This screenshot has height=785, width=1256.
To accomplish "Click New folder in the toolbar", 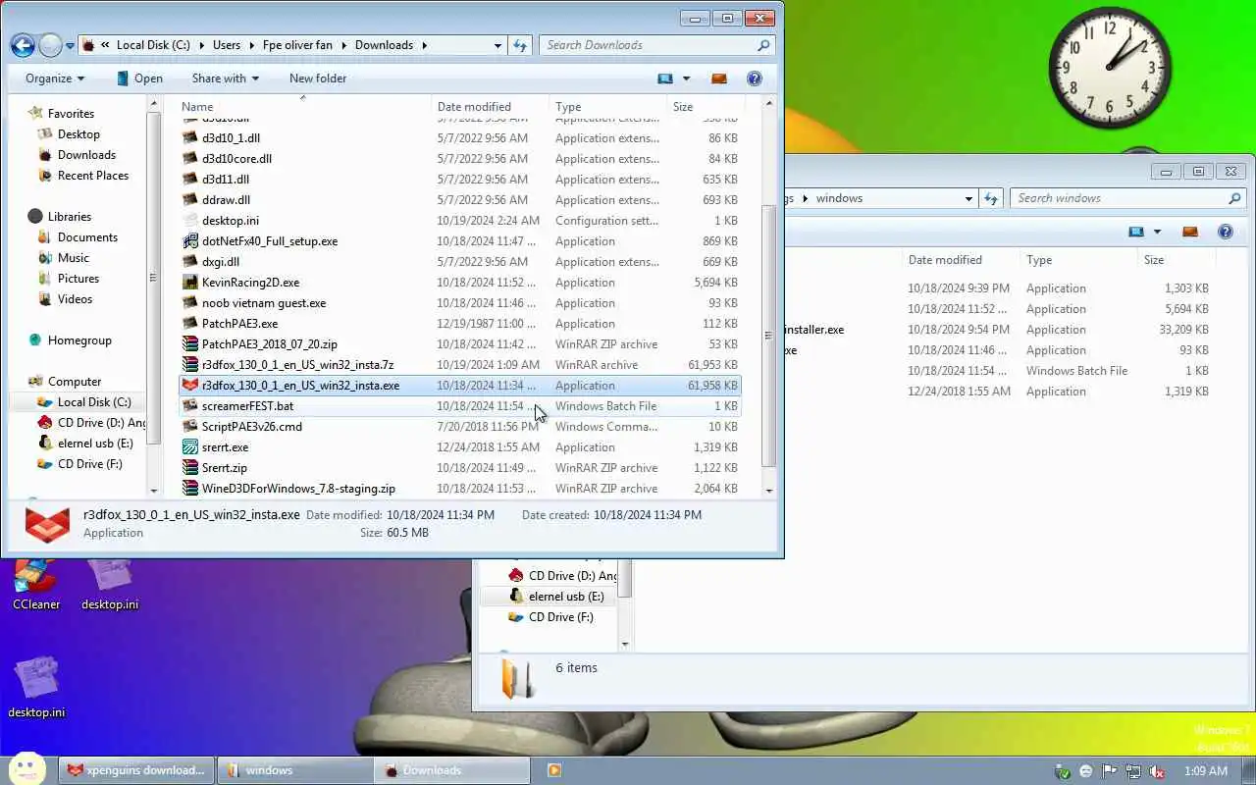I will tap(318, 78).
